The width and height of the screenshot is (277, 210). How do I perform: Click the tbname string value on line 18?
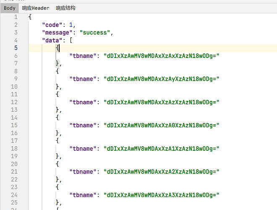[162, 149]
